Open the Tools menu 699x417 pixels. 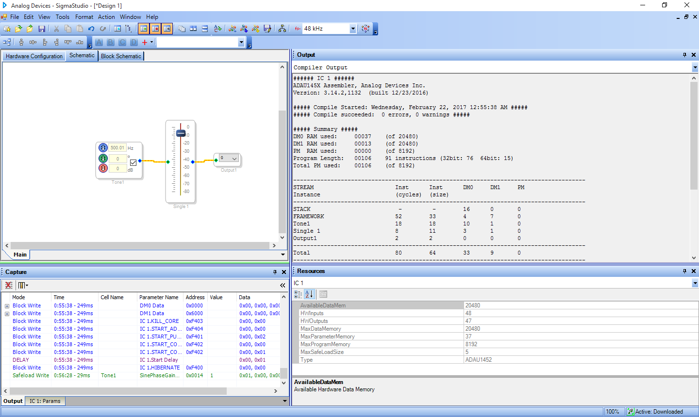(63, 16)
